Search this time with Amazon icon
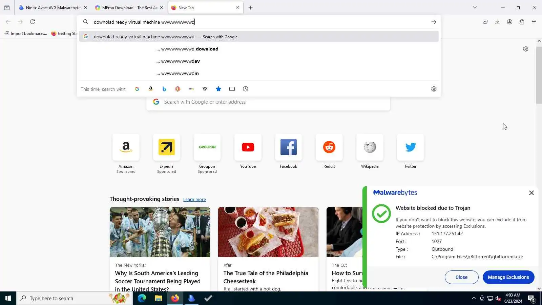 click(151, 89)
